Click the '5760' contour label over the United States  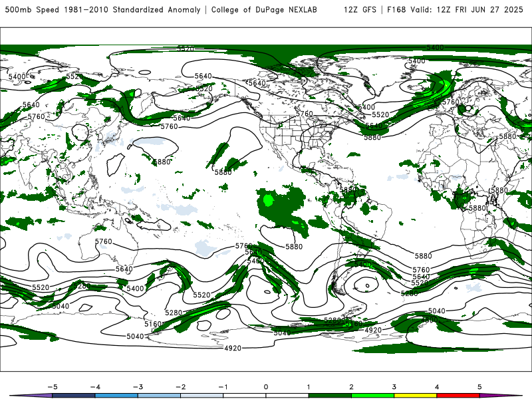305,114
